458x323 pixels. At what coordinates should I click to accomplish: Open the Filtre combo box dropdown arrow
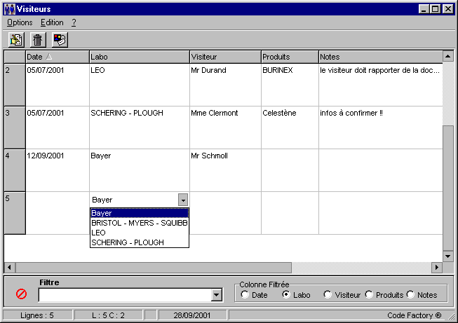click(x=217, y=295)
